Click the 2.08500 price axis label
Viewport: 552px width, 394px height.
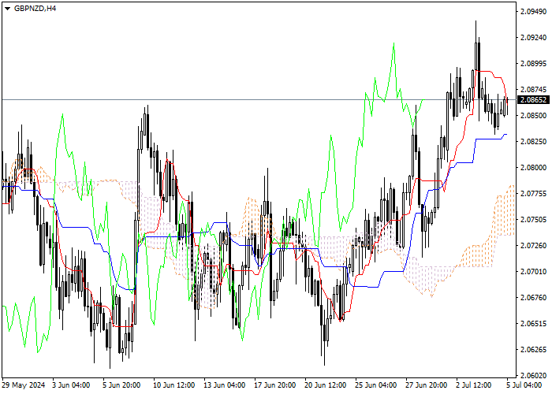point(533,116)
